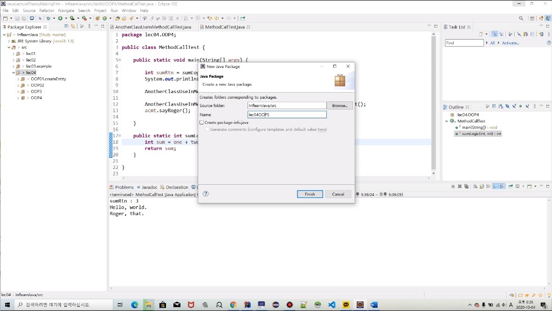Click the New Java Package dialog help icon

point(206,194)
